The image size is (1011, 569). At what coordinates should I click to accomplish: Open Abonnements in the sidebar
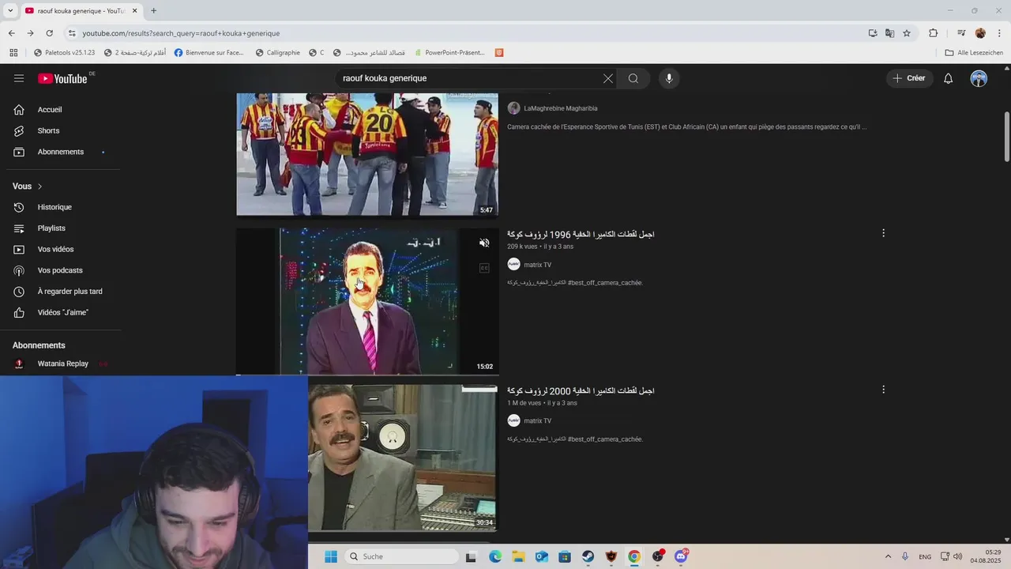pyautogui.click(x=60, y=152)
